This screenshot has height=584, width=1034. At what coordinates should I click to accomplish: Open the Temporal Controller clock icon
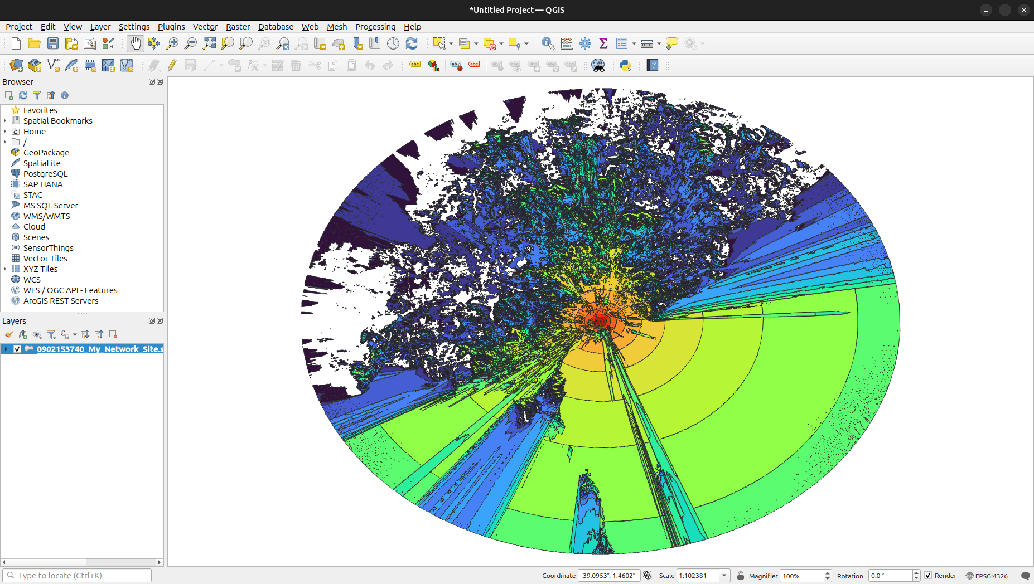[393, 43]
